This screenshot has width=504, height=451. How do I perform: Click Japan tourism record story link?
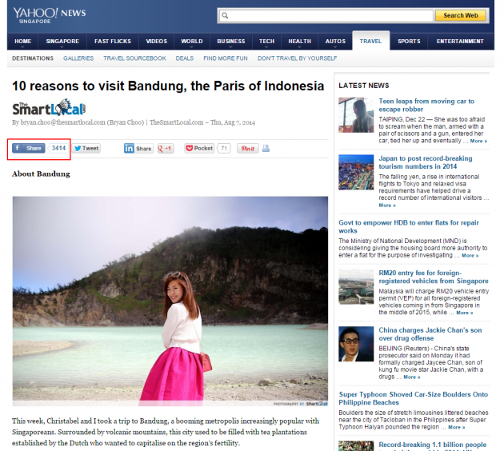tap(426, 162)
